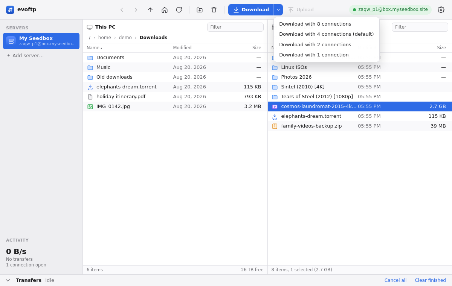This screenshot has width=452, height=286.
Task: Choose Download with 1 connection
Action: 327,55
